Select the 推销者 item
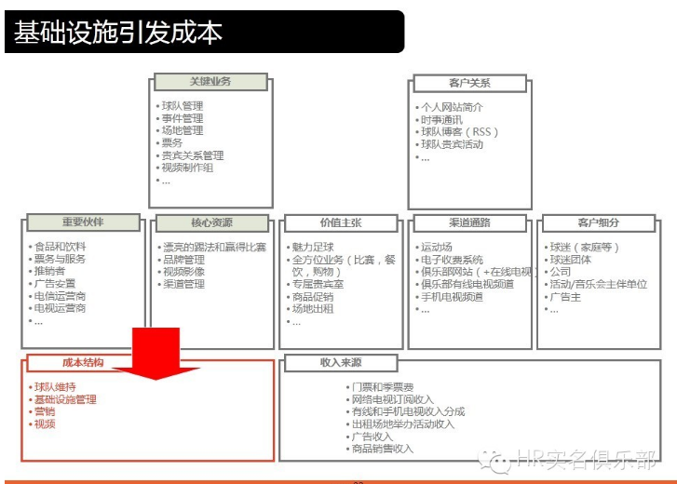677x484 pixels. 49,271
